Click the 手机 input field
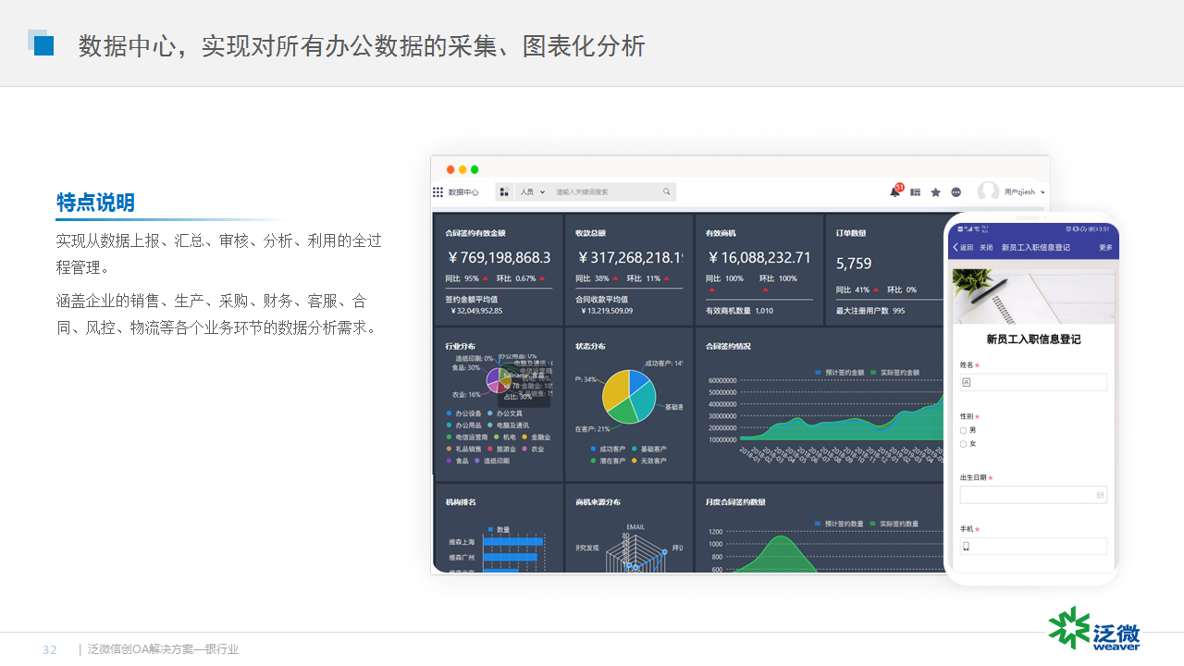This screenshot has width=1184, height=666. pyautogui.click(x=1033, y=547)
